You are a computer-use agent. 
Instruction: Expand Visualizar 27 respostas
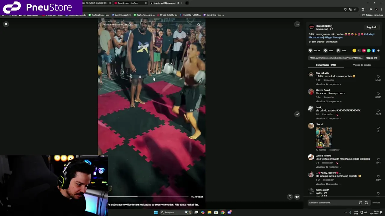pyautogui.click(x=328, y=118)
